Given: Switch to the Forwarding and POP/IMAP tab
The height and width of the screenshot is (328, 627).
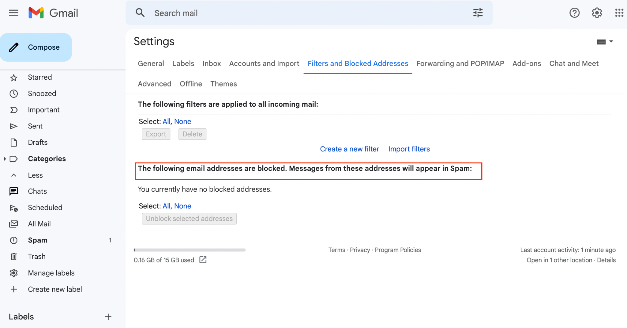Looking at the screenshot, I should 460,63.
